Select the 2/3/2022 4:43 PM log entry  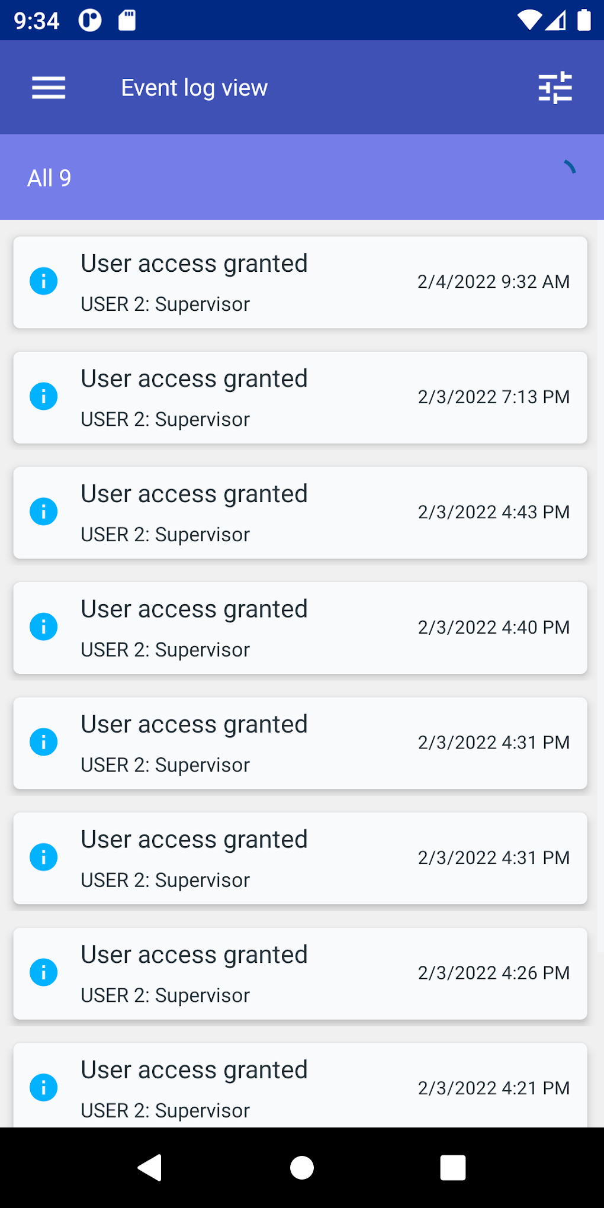(300, 513)
